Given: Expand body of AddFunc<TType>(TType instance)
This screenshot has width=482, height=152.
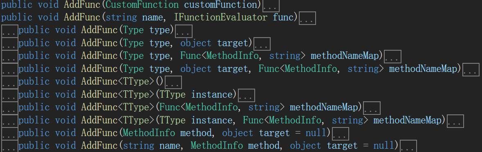Looking at the screenshot, I should (247, 95).
